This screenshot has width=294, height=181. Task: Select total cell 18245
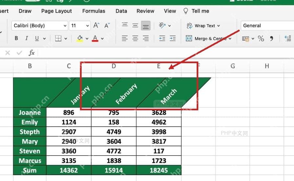(x=159, y=170)
